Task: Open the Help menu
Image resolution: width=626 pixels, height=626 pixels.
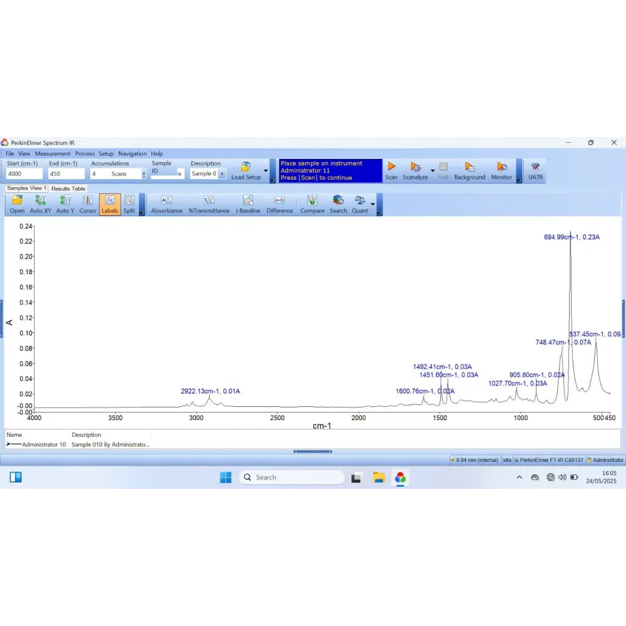Action: (x=157, y=154)
